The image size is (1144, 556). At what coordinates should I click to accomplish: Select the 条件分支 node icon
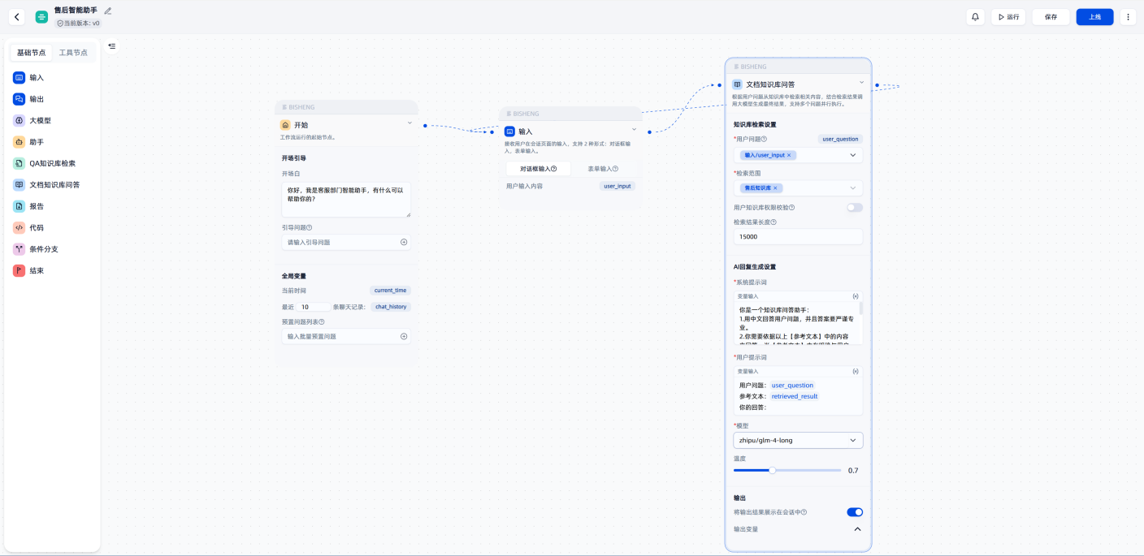tap(19, 249)
